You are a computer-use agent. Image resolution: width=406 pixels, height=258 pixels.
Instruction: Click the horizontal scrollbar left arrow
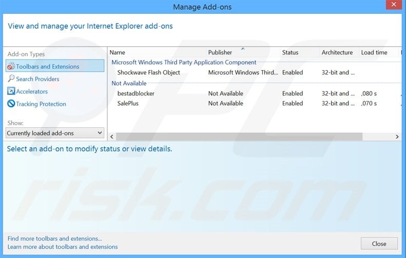tap(112, 136)
